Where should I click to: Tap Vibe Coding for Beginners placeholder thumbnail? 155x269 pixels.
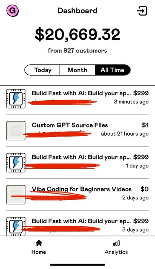[x=16, y=194]
